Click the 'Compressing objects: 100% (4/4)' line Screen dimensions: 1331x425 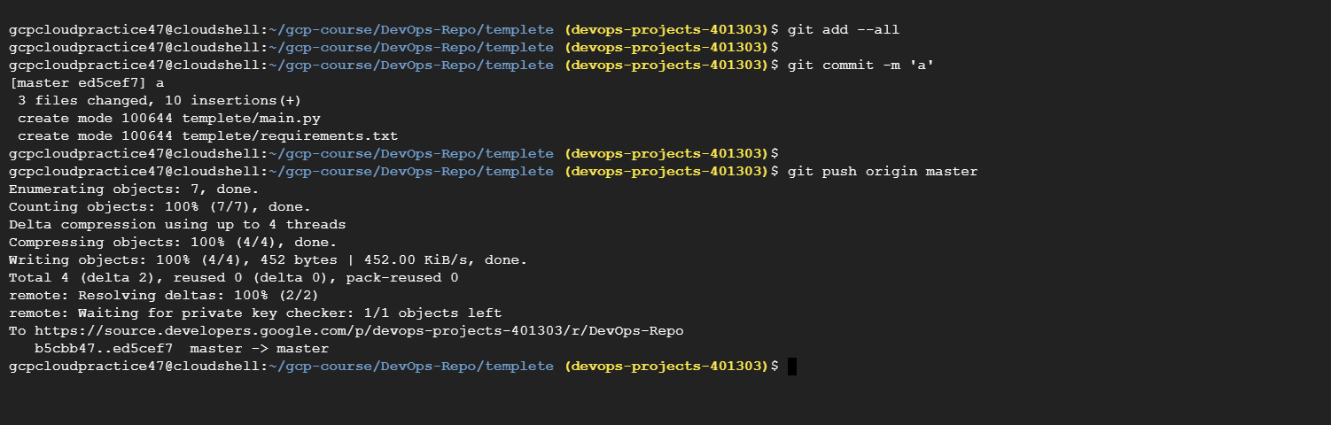click(x=173, y=243)
